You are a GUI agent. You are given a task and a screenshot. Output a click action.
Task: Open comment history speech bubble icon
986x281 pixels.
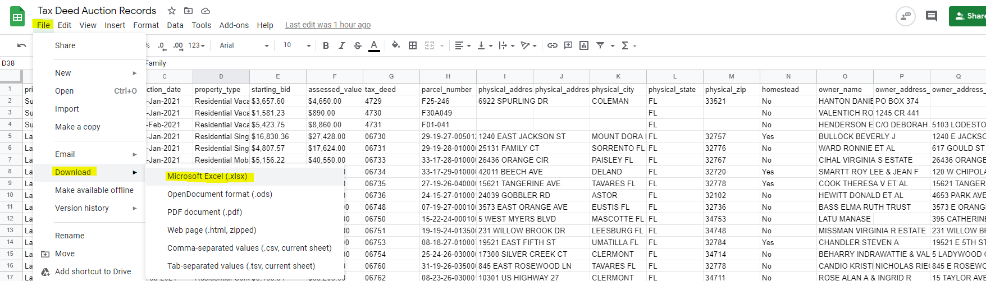tap(932, 16)
